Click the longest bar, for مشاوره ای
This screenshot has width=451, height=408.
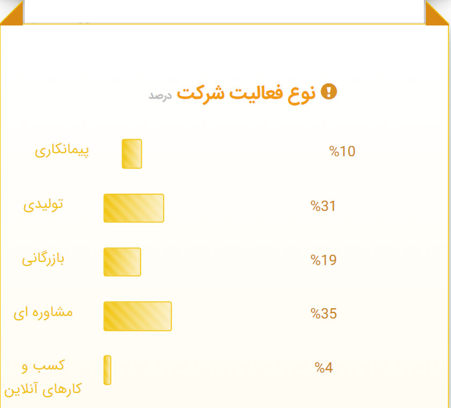tap(137, 316)
